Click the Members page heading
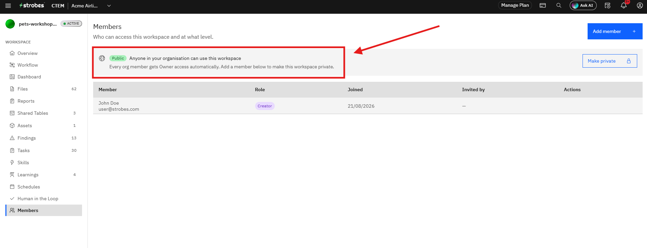The width and height of the screenshot is (647, 248). point(107,27)
